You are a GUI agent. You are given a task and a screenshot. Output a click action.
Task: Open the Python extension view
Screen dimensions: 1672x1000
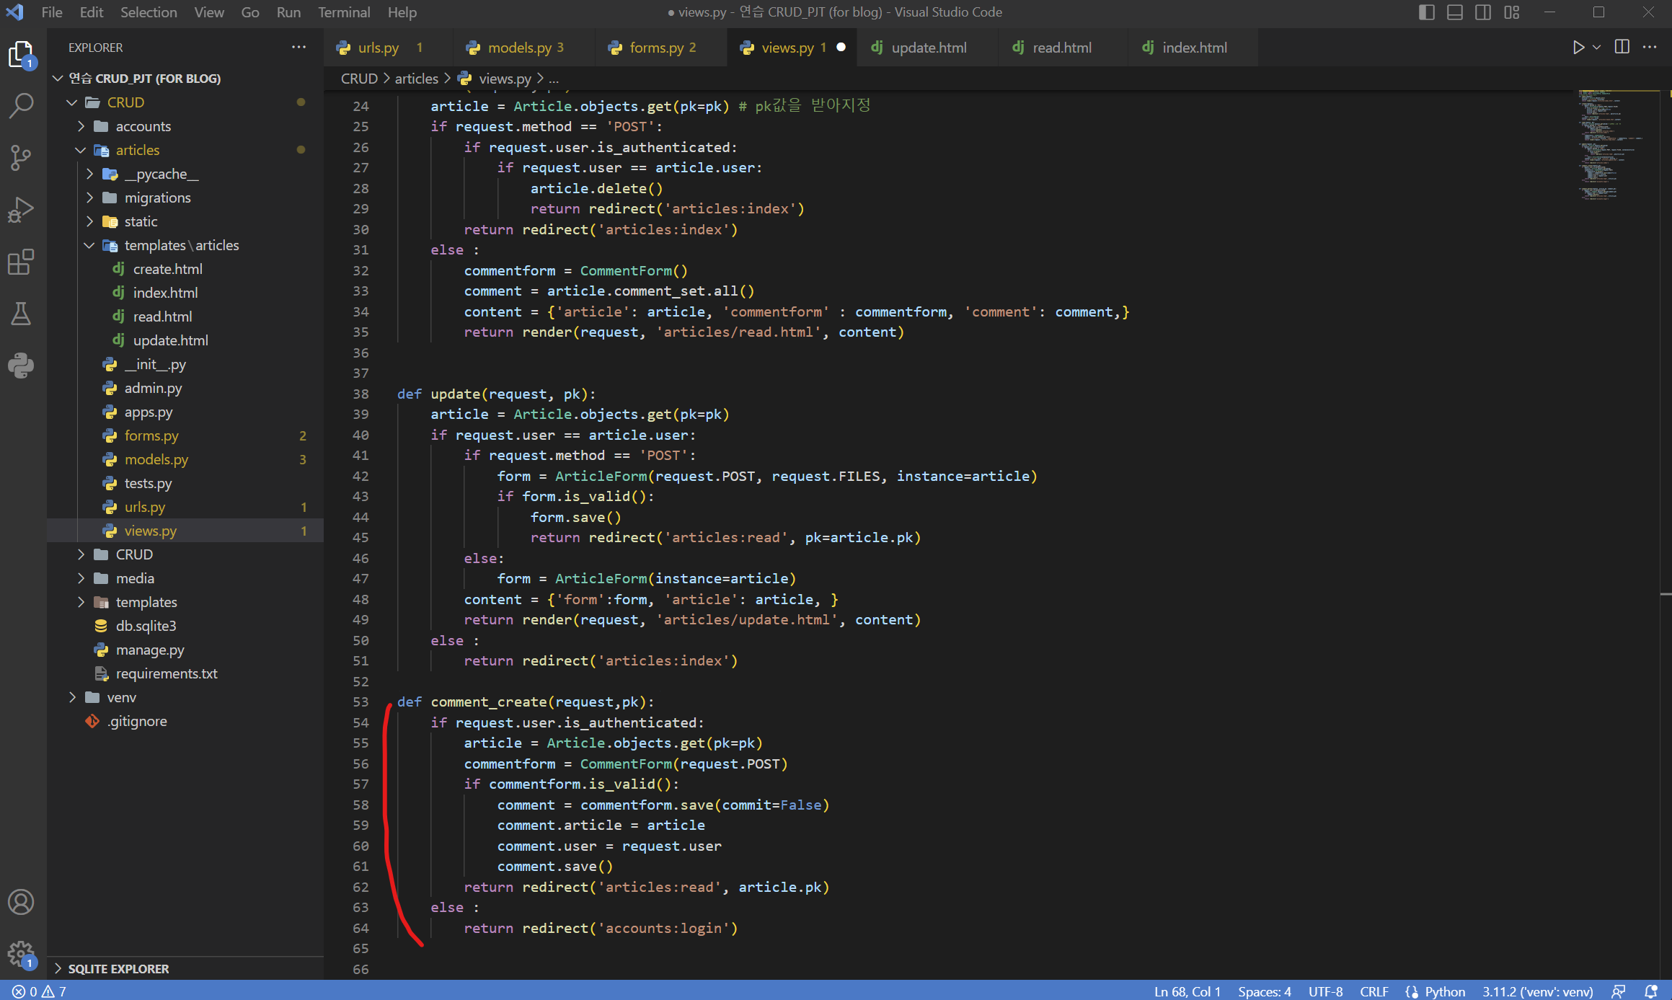21,366
